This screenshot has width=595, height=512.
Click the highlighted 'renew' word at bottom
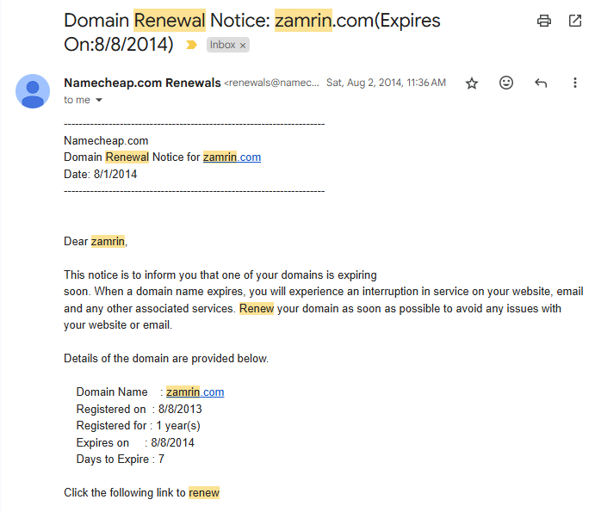[x=204, y=492]
